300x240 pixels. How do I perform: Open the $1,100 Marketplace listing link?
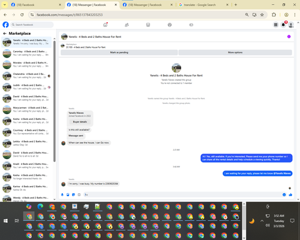(x=86, y=47)
